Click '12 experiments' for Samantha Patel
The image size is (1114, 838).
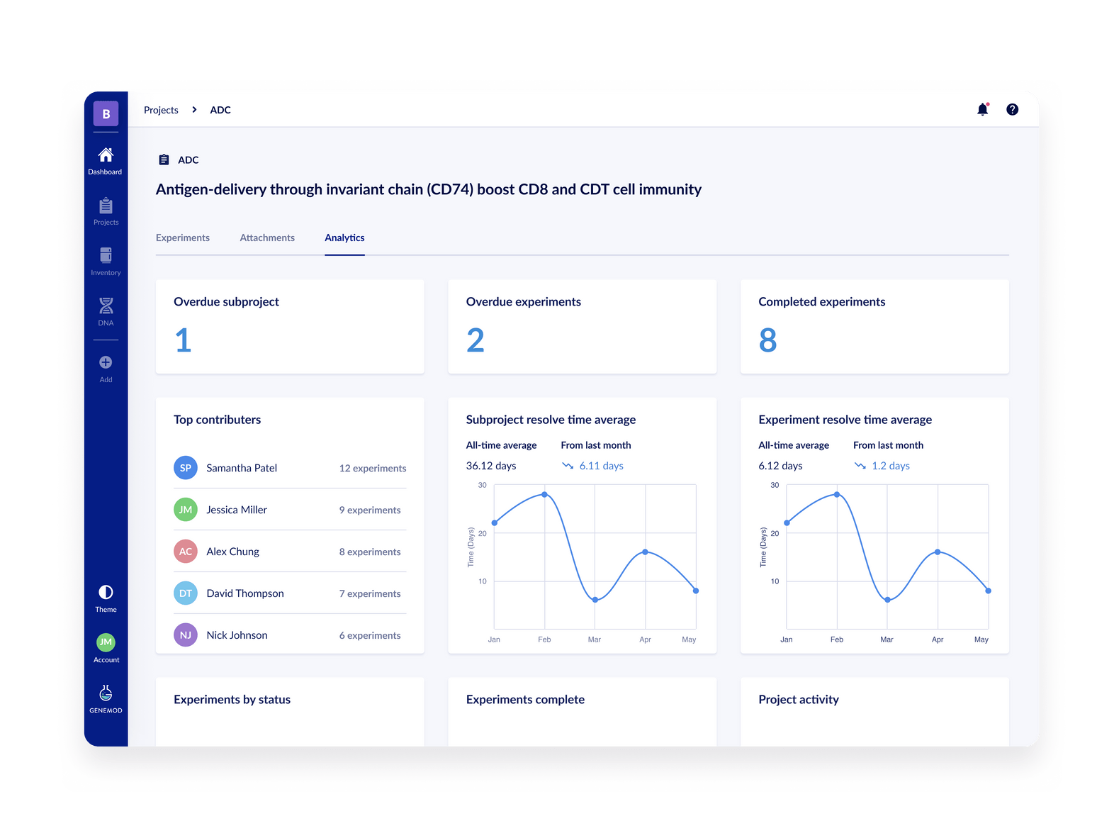coord(373,468)
